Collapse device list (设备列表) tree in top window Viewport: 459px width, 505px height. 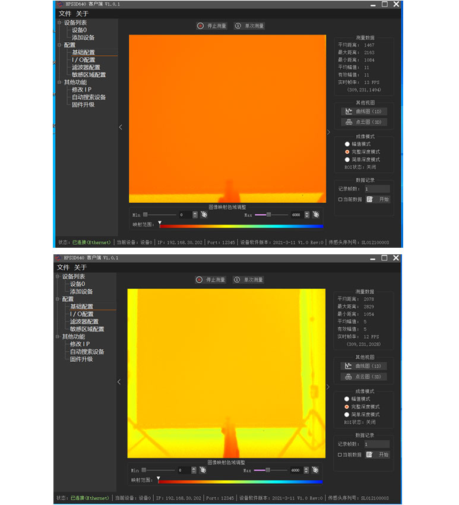point(59,23)
